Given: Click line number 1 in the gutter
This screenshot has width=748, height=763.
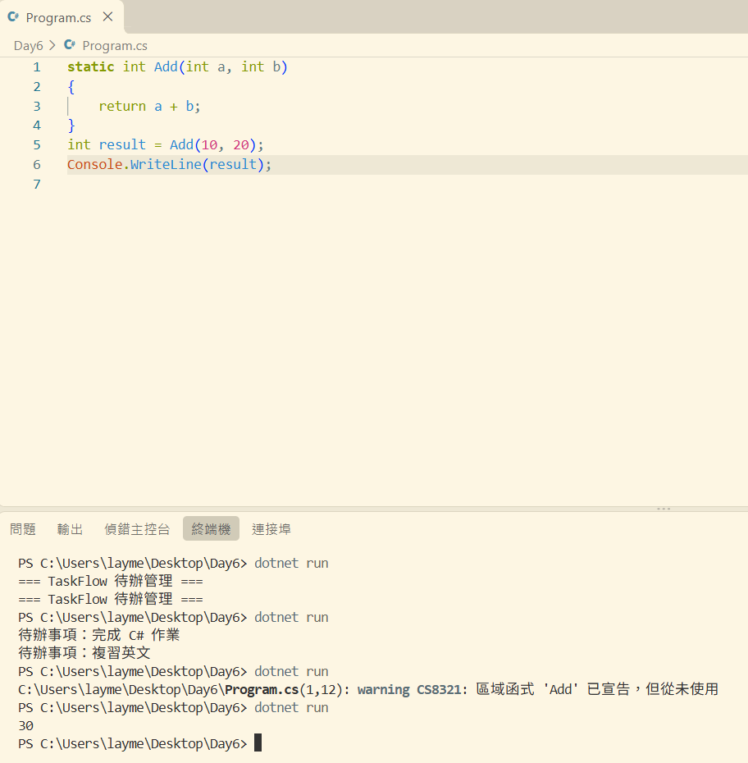Looking at the screenshot, I should point(37,67).
